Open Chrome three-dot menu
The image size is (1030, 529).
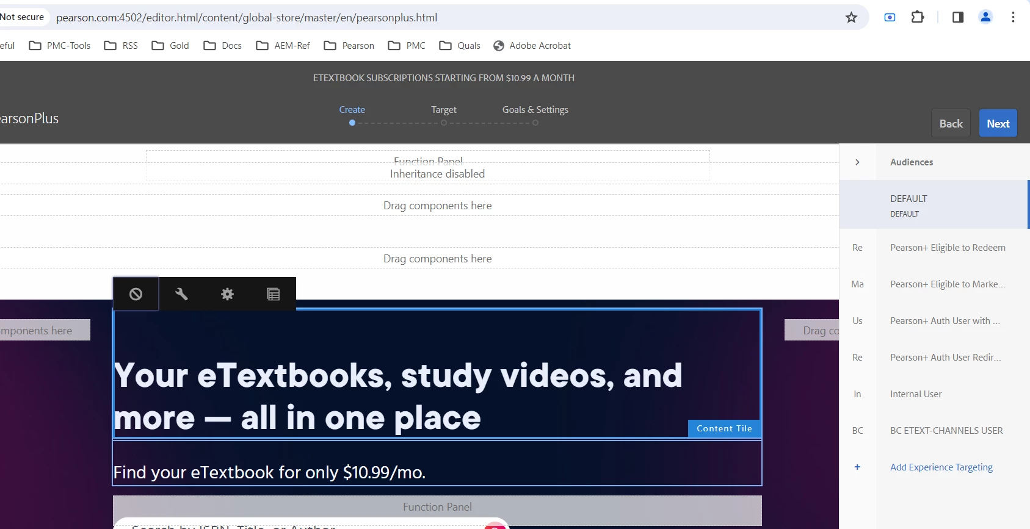(x=1013, y=17)
